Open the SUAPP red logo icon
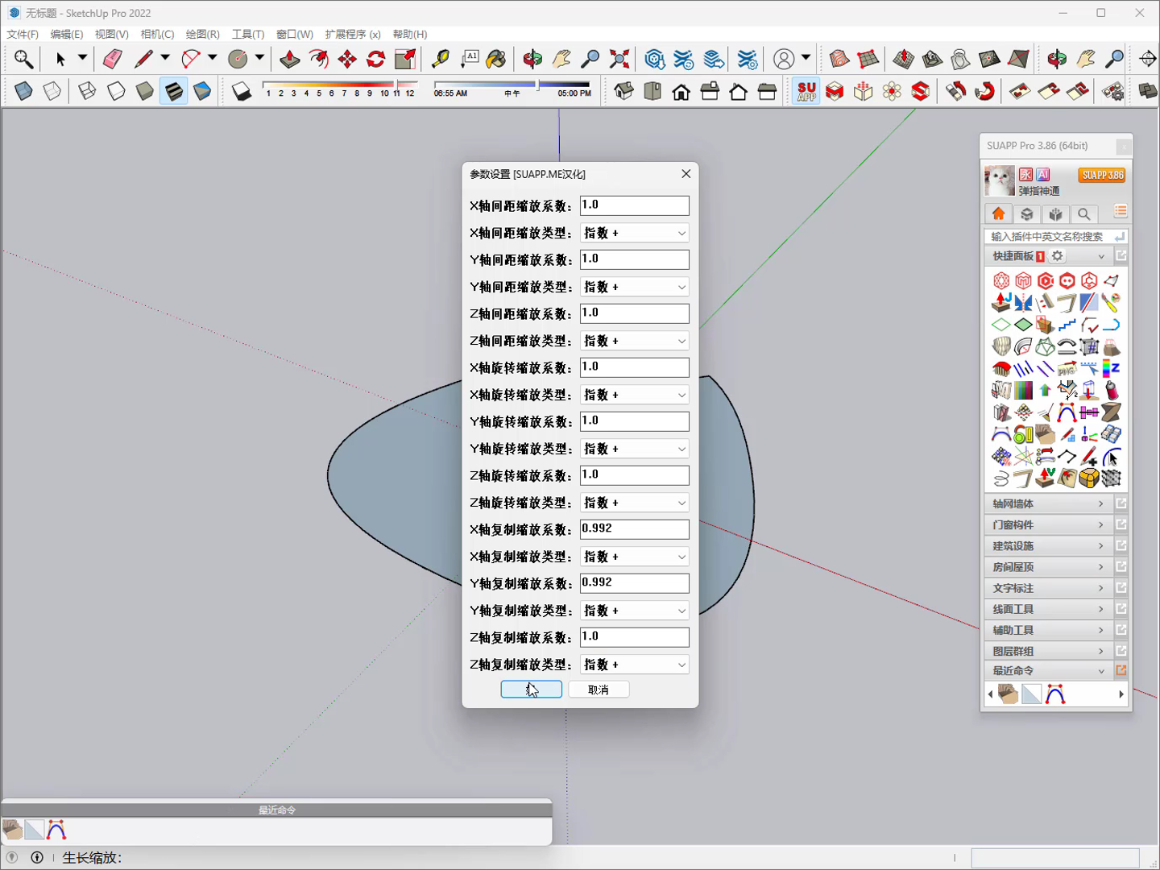 pyautogui.click(x=806, y=91)
